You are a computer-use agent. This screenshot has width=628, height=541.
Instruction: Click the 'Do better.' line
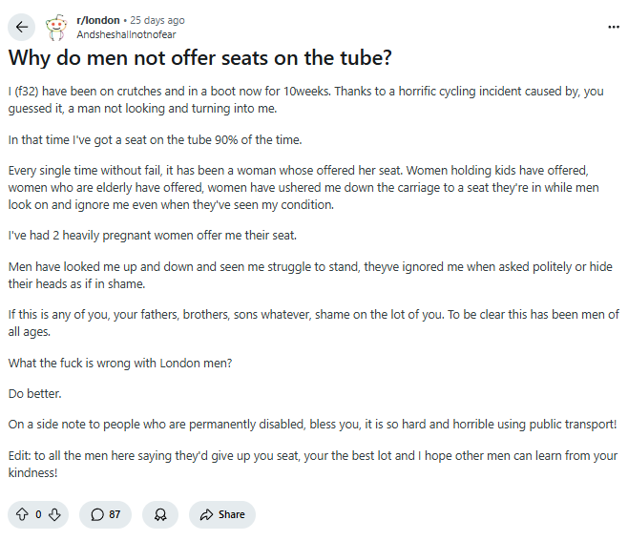click(x=35, y=394)
